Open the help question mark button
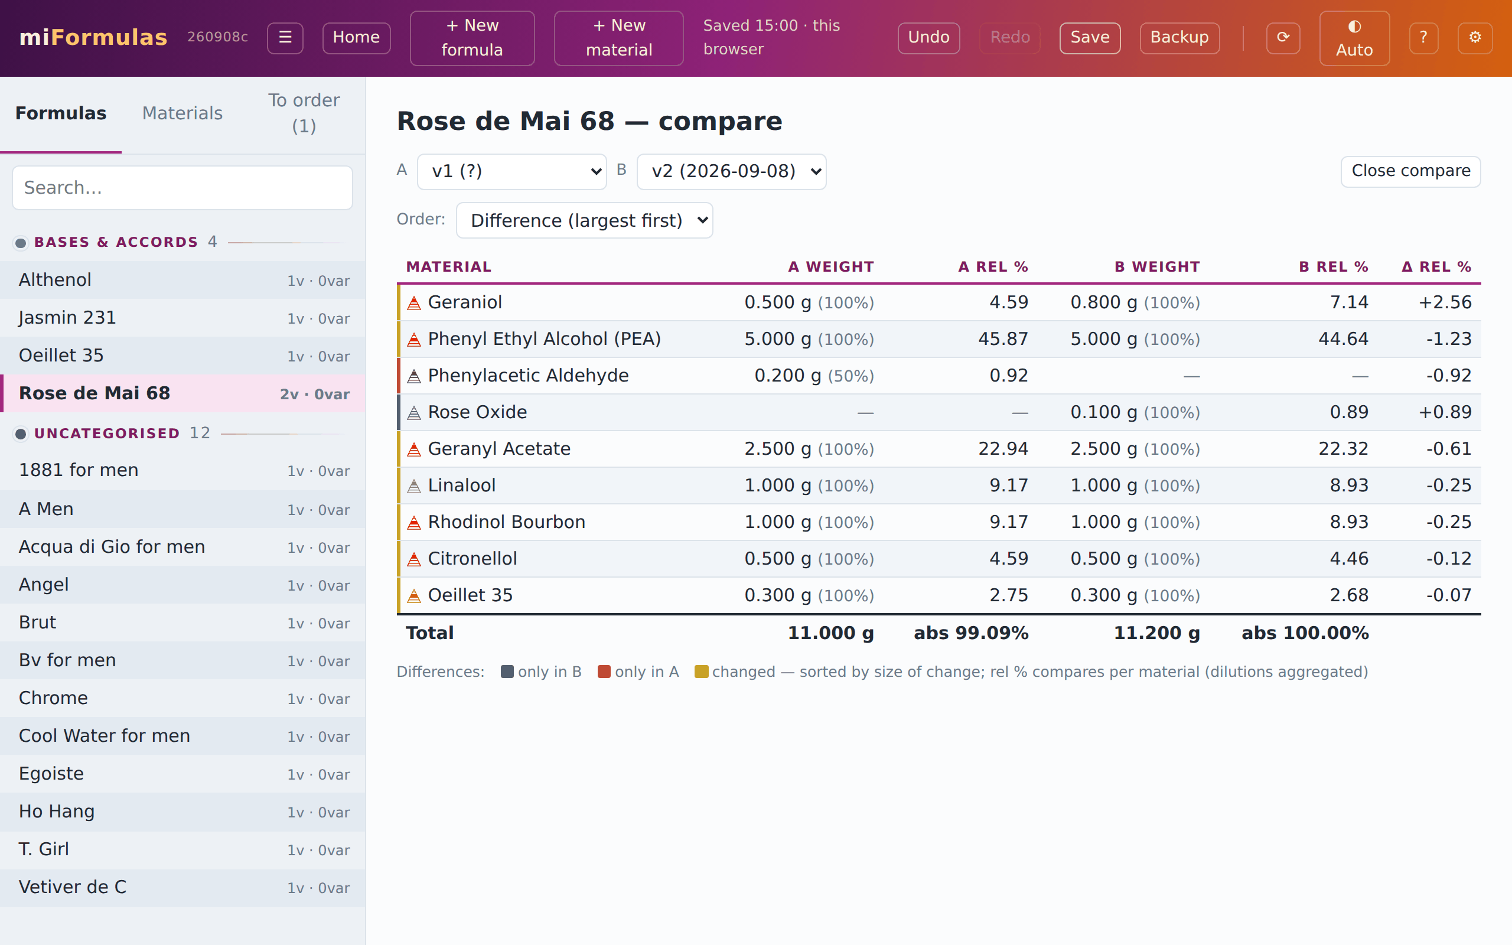The width and height of the screenshot is (1512, 945). point(1423,37)
